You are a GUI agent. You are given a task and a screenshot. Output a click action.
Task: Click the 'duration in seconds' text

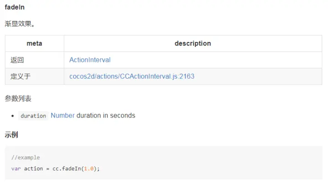106,115
